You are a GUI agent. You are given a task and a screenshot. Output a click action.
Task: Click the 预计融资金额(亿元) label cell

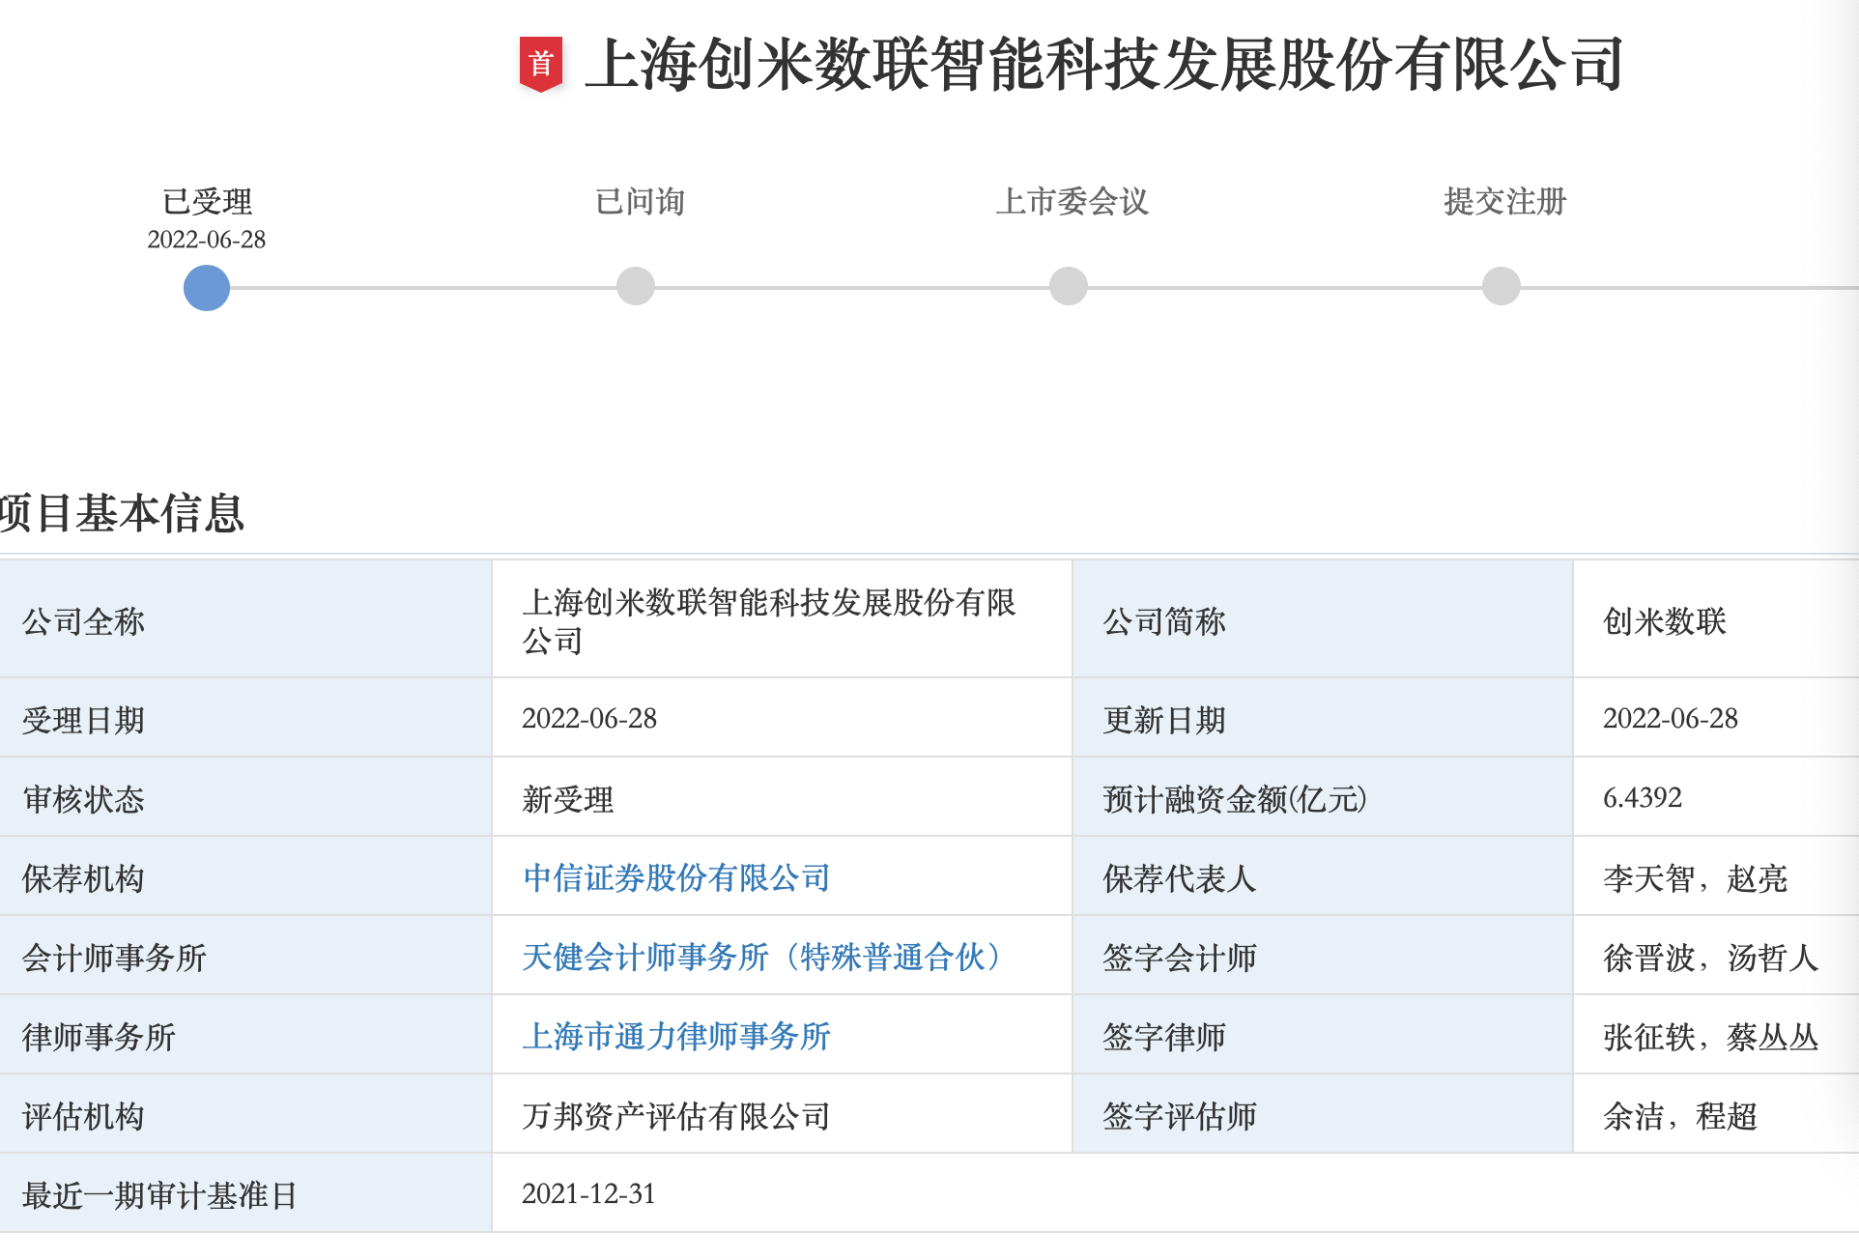[x=1322, y=797]
